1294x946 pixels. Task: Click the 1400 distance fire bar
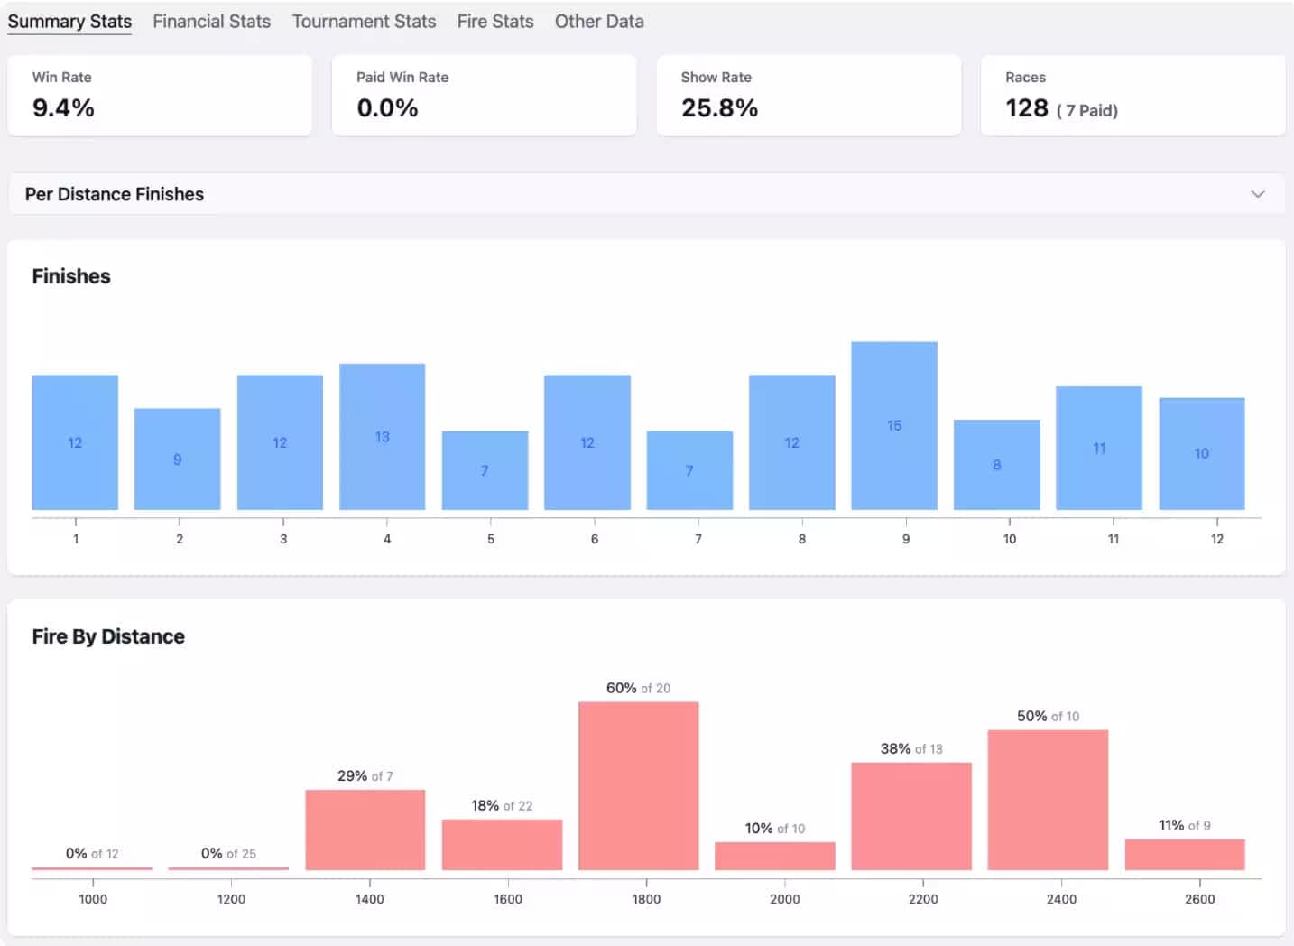[x=365, y=830]
